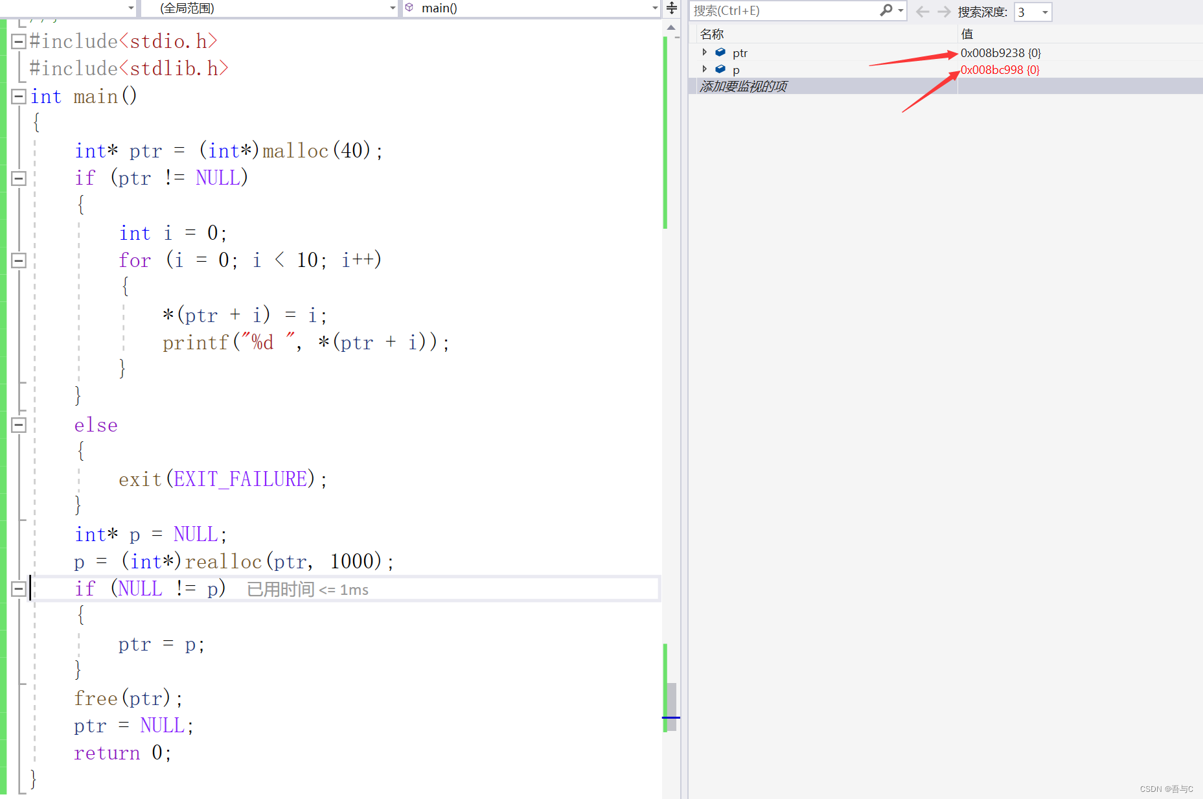Click the *(ptr + i) = i; line
Screen dimensions: 1203x799
(x=245, y=316)
